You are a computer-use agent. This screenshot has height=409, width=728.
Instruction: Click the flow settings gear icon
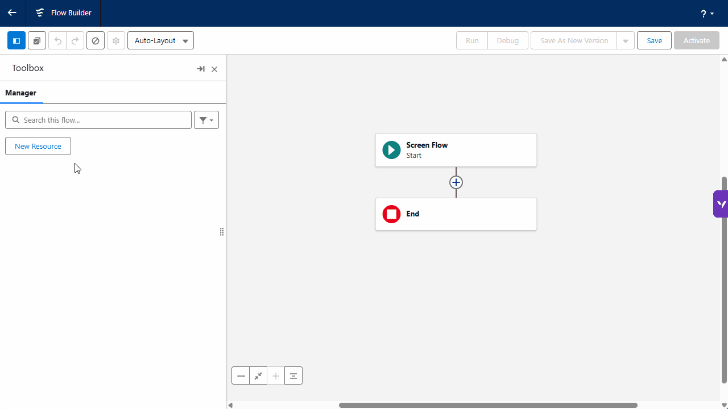pyautogui.click(x=116, y=41)
